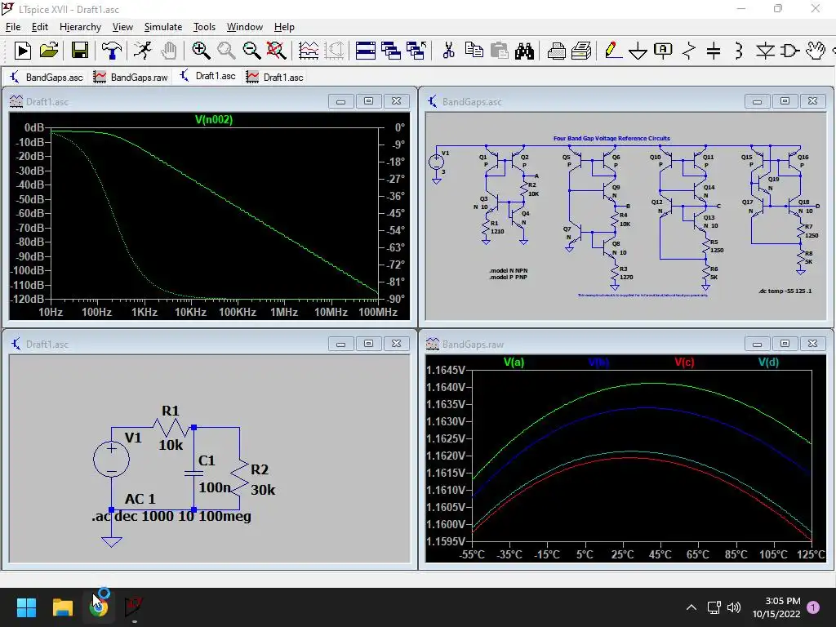Select the Place Capacitor tool
The image size is (836, 627).
click(x=714, y=51)
